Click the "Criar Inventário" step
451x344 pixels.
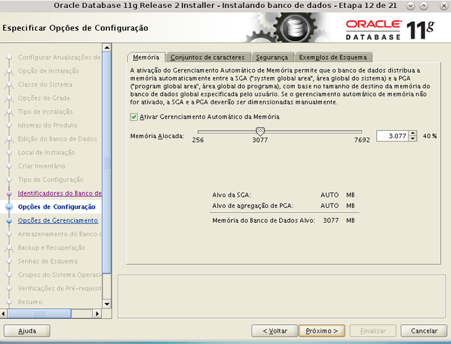(42, 166)
